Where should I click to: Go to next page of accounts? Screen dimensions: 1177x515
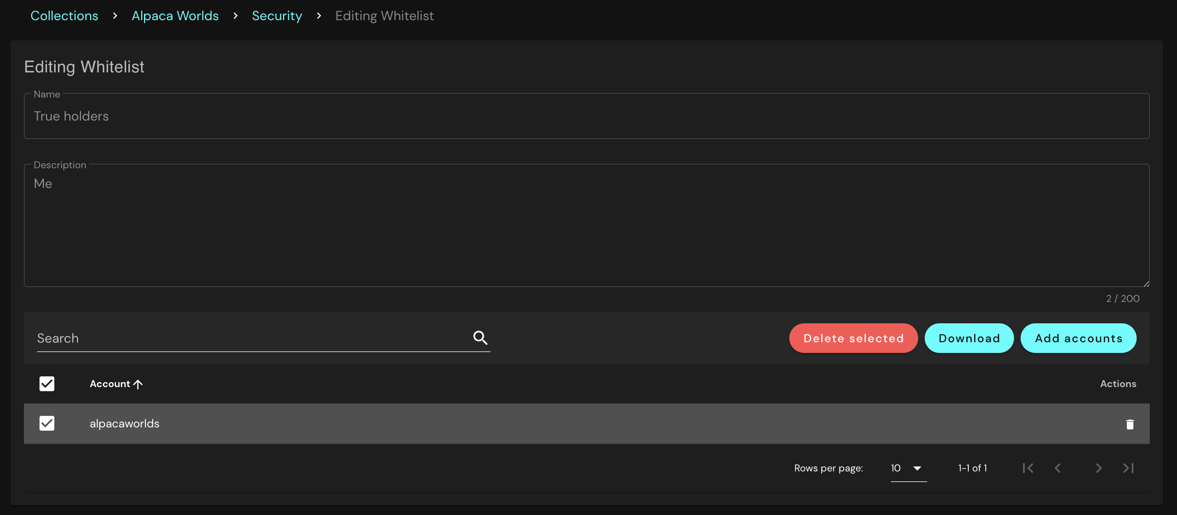1098,468
